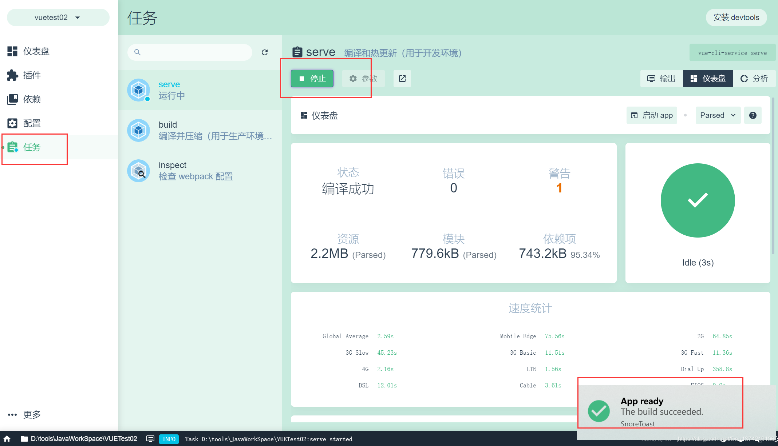Click the right-side vertical scrollbar
This screenshot has height=446, width=778.
click(x=773, y=176)
